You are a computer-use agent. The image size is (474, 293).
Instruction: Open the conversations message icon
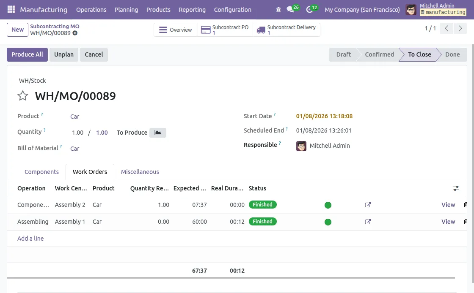(x=290, y=9)
